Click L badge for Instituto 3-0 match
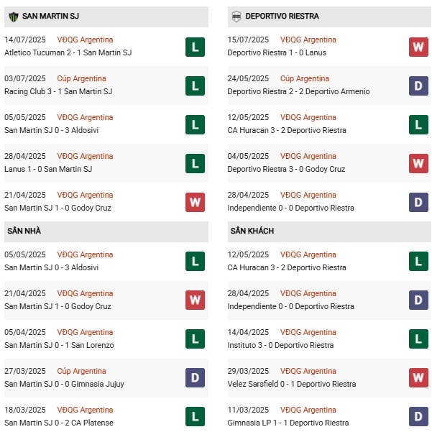432x432 pixels. tap(418, 339)
